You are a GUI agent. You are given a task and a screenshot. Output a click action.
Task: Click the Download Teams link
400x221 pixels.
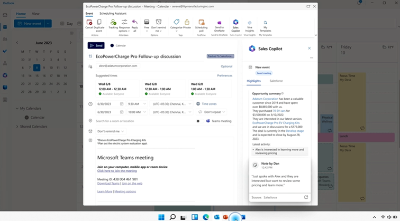point(108,184)
